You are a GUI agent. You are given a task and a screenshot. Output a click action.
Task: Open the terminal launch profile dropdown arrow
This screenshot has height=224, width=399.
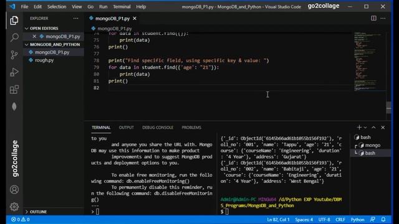pyautogui.click(x=365, y=128)
